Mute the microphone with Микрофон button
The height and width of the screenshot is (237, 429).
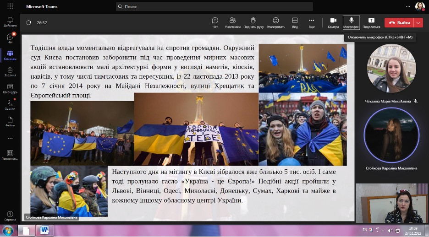pyautogui.click(x=351, y=22)
